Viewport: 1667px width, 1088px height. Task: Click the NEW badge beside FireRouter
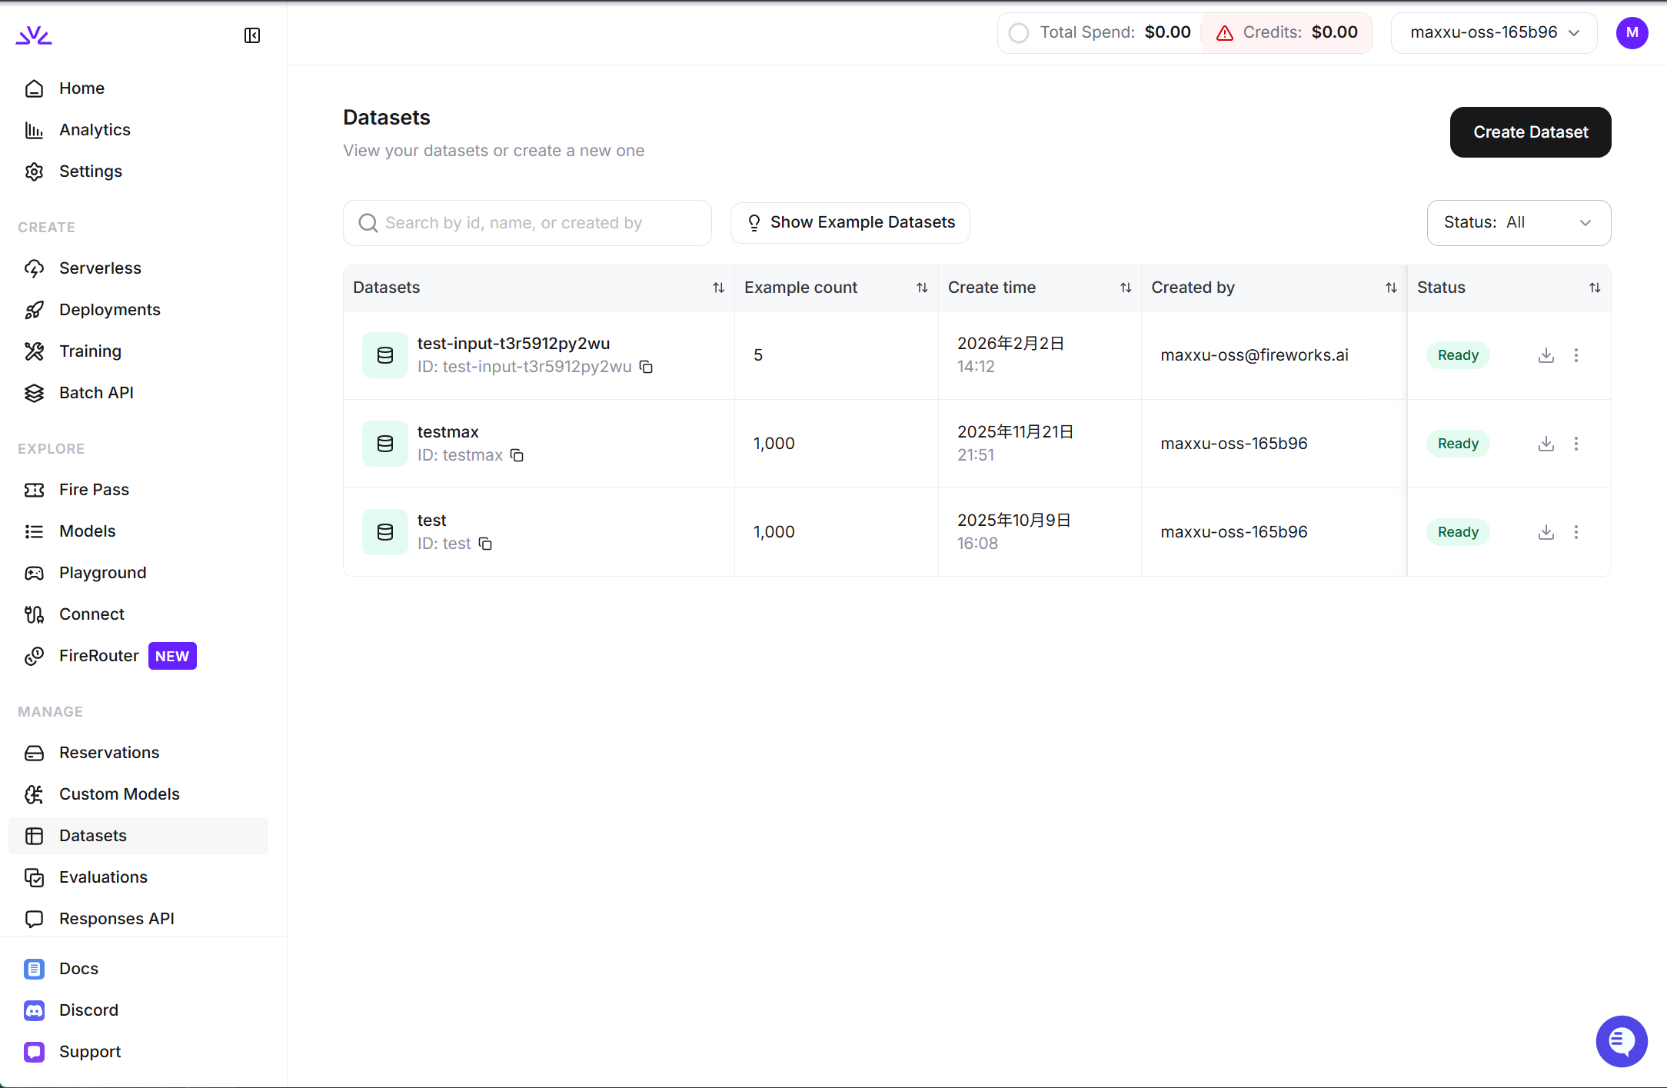click(172, 656)
